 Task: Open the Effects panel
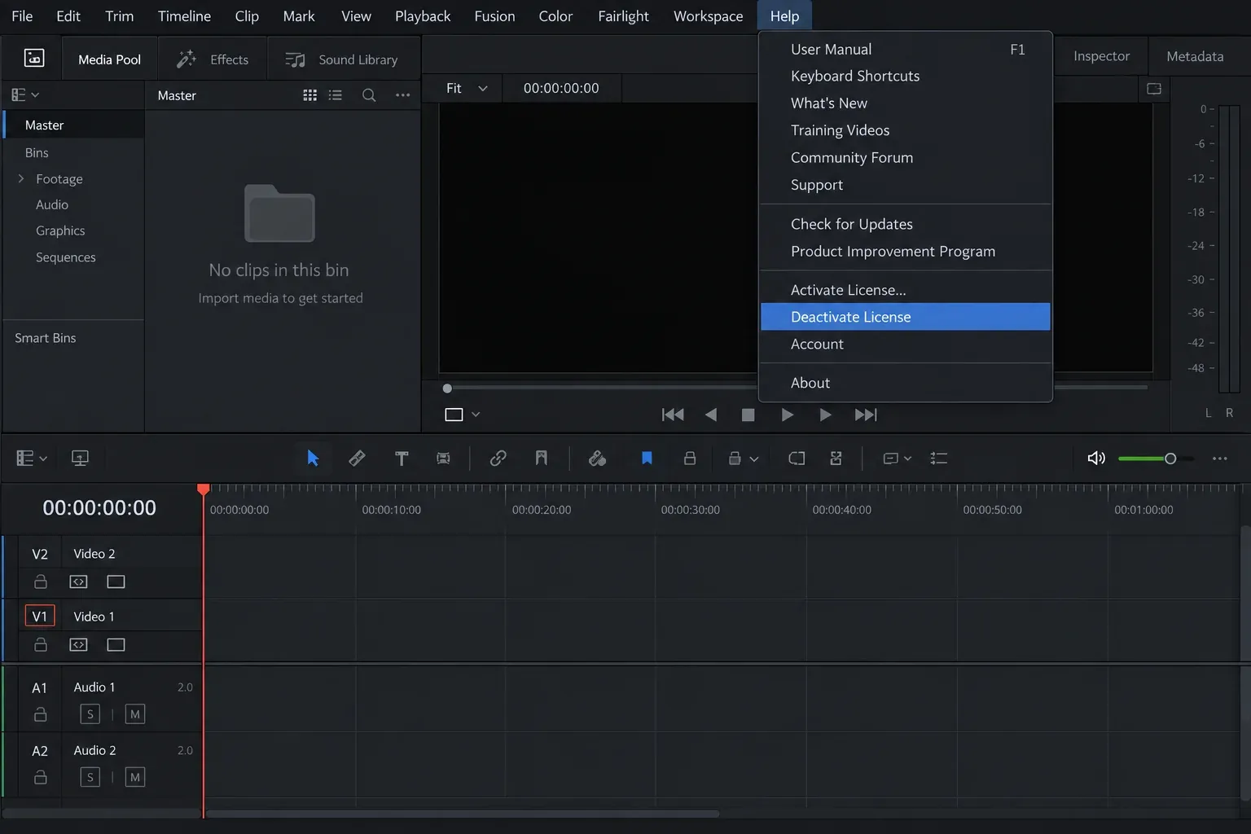pyautogui.click(x=213, y=59)
